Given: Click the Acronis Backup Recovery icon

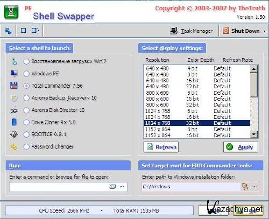Looking at the screenshot, I should pos(14,98).
